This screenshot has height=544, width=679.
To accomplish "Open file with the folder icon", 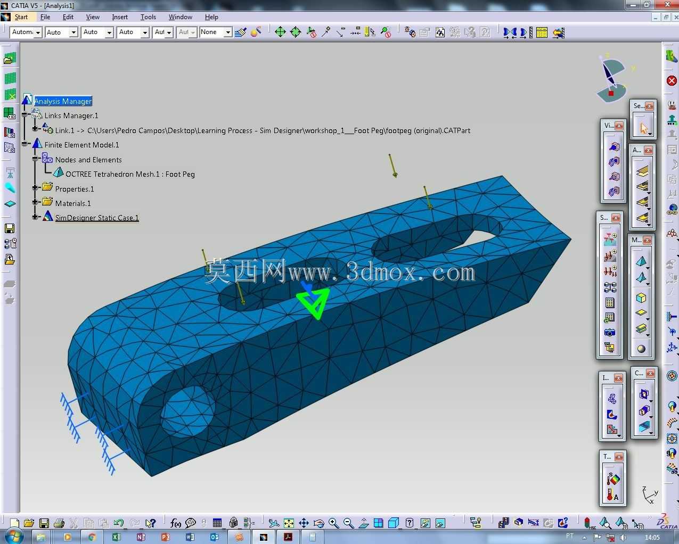I will point(29,523).
